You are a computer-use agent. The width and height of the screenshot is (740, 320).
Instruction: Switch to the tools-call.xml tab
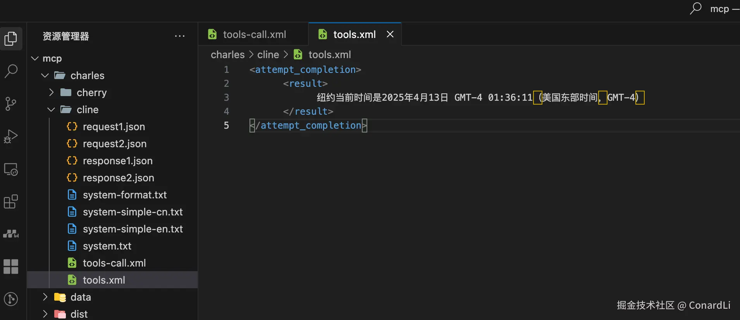click(254, 34)
